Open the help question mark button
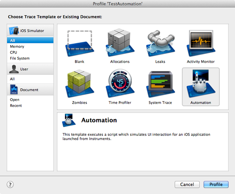235x194 pixels. coord(10,184)
